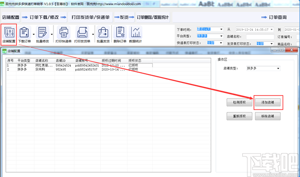Switch to the 订单查询 tab

[x=278, y=17]
